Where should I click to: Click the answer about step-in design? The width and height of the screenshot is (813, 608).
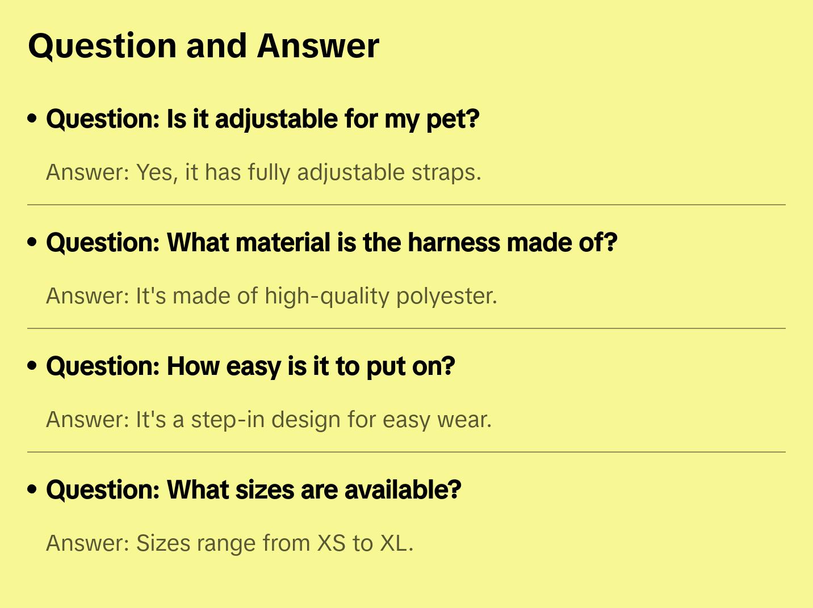tap(269, 420)
